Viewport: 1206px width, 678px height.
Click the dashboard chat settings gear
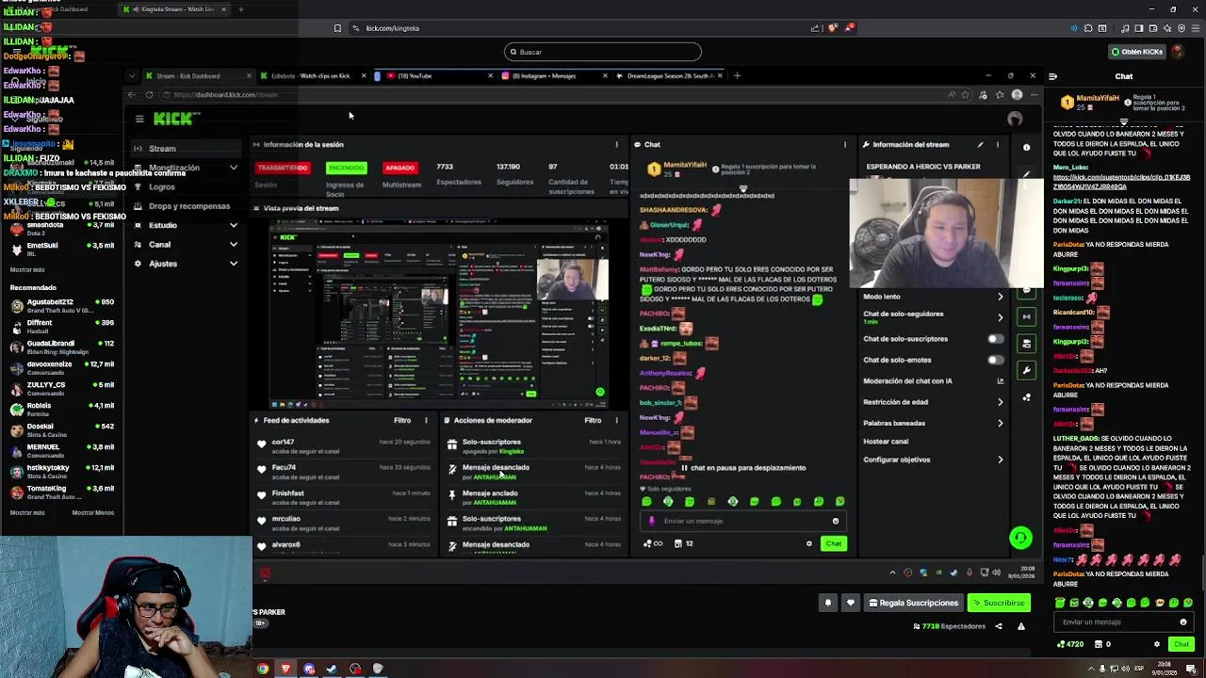808,543
